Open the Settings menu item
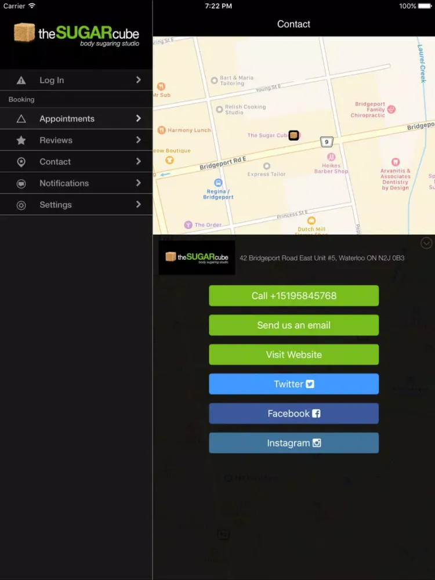The height and width of the screenshot is (580, 435). (76, 205)
